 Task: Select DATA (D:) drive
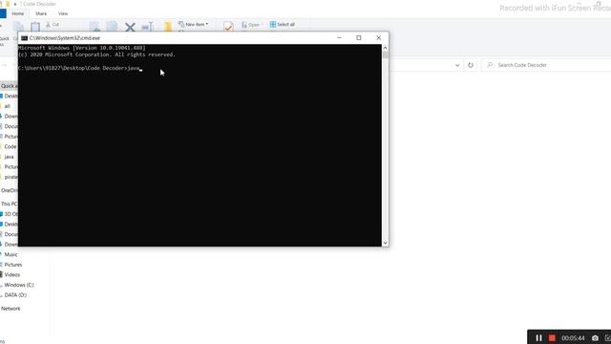tap(15, 295)
